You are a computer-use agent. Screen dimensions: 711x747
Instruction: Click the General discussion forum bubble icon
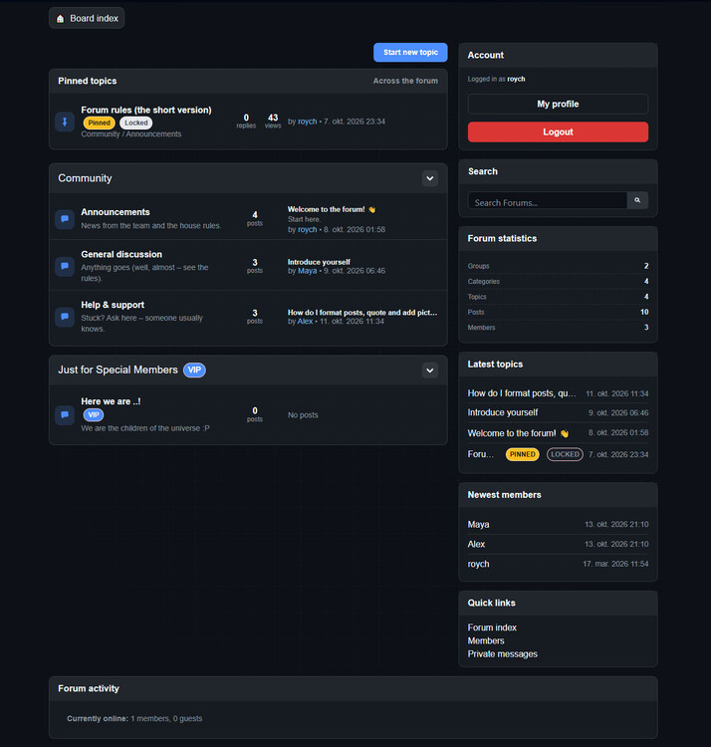(65, 266)
